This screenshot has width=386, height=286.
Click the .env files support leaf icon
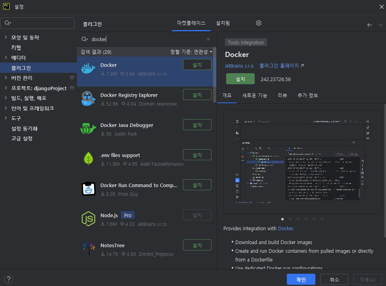[88, 159]
